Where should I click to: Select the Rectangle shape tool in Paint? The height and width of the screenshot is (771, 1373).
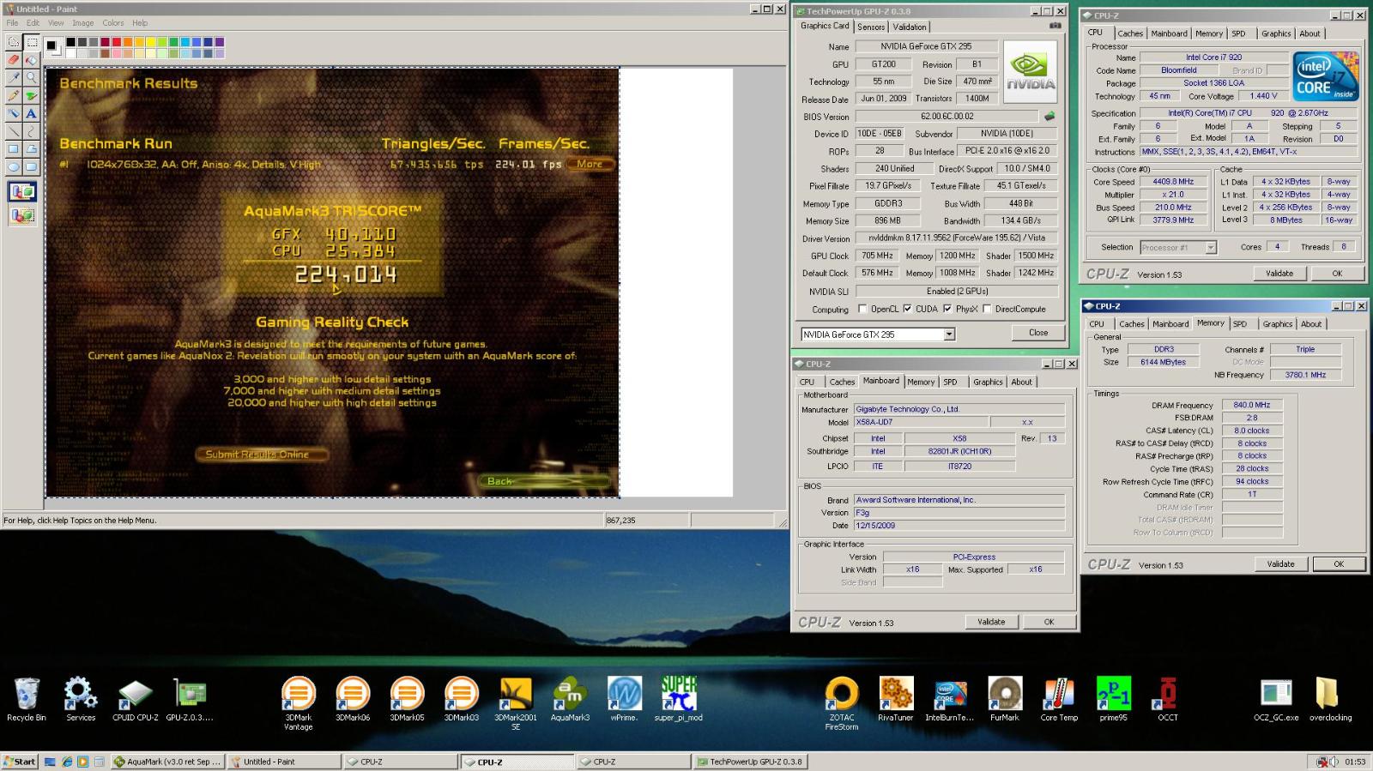[14, 149]
